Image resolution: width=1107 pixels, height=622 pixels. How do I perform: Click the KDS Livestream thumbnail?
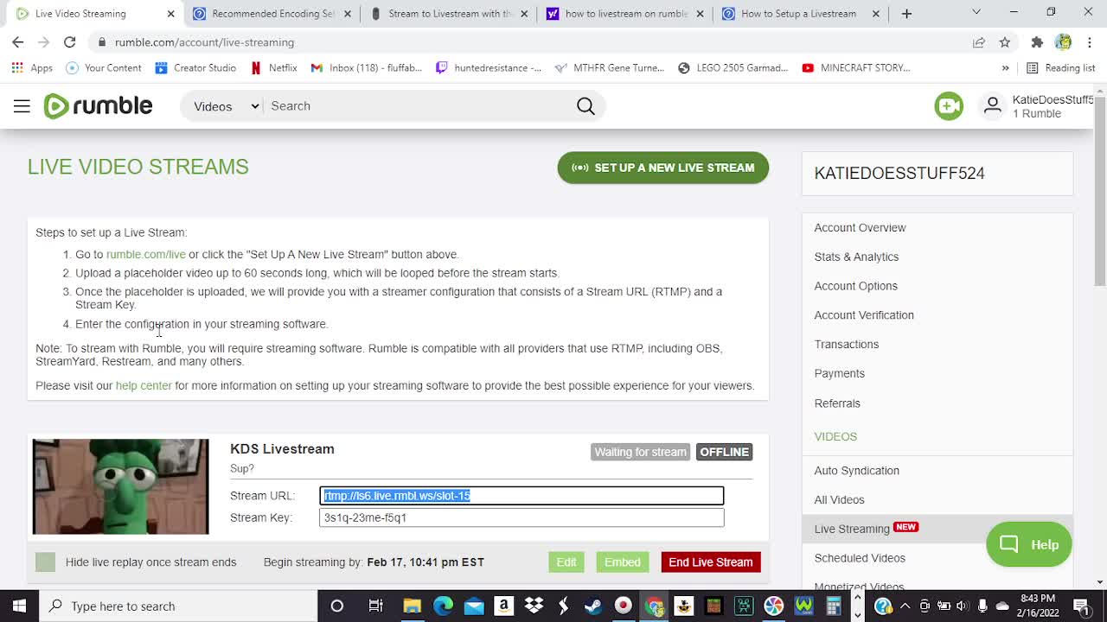pyautogui.click(x=121, y=486)
